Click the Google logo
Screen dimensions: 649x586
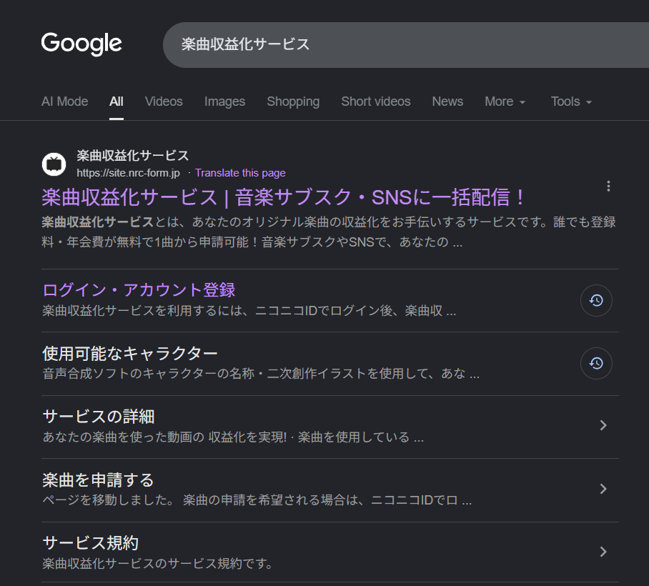81,44
